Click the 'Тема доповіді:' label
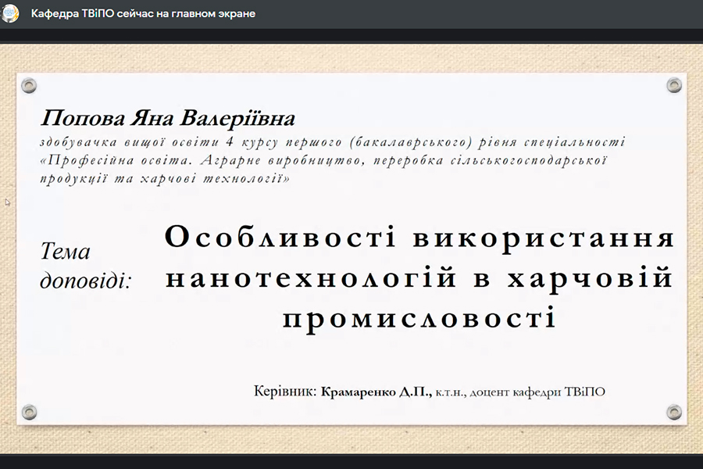 (x=85, y=266)
